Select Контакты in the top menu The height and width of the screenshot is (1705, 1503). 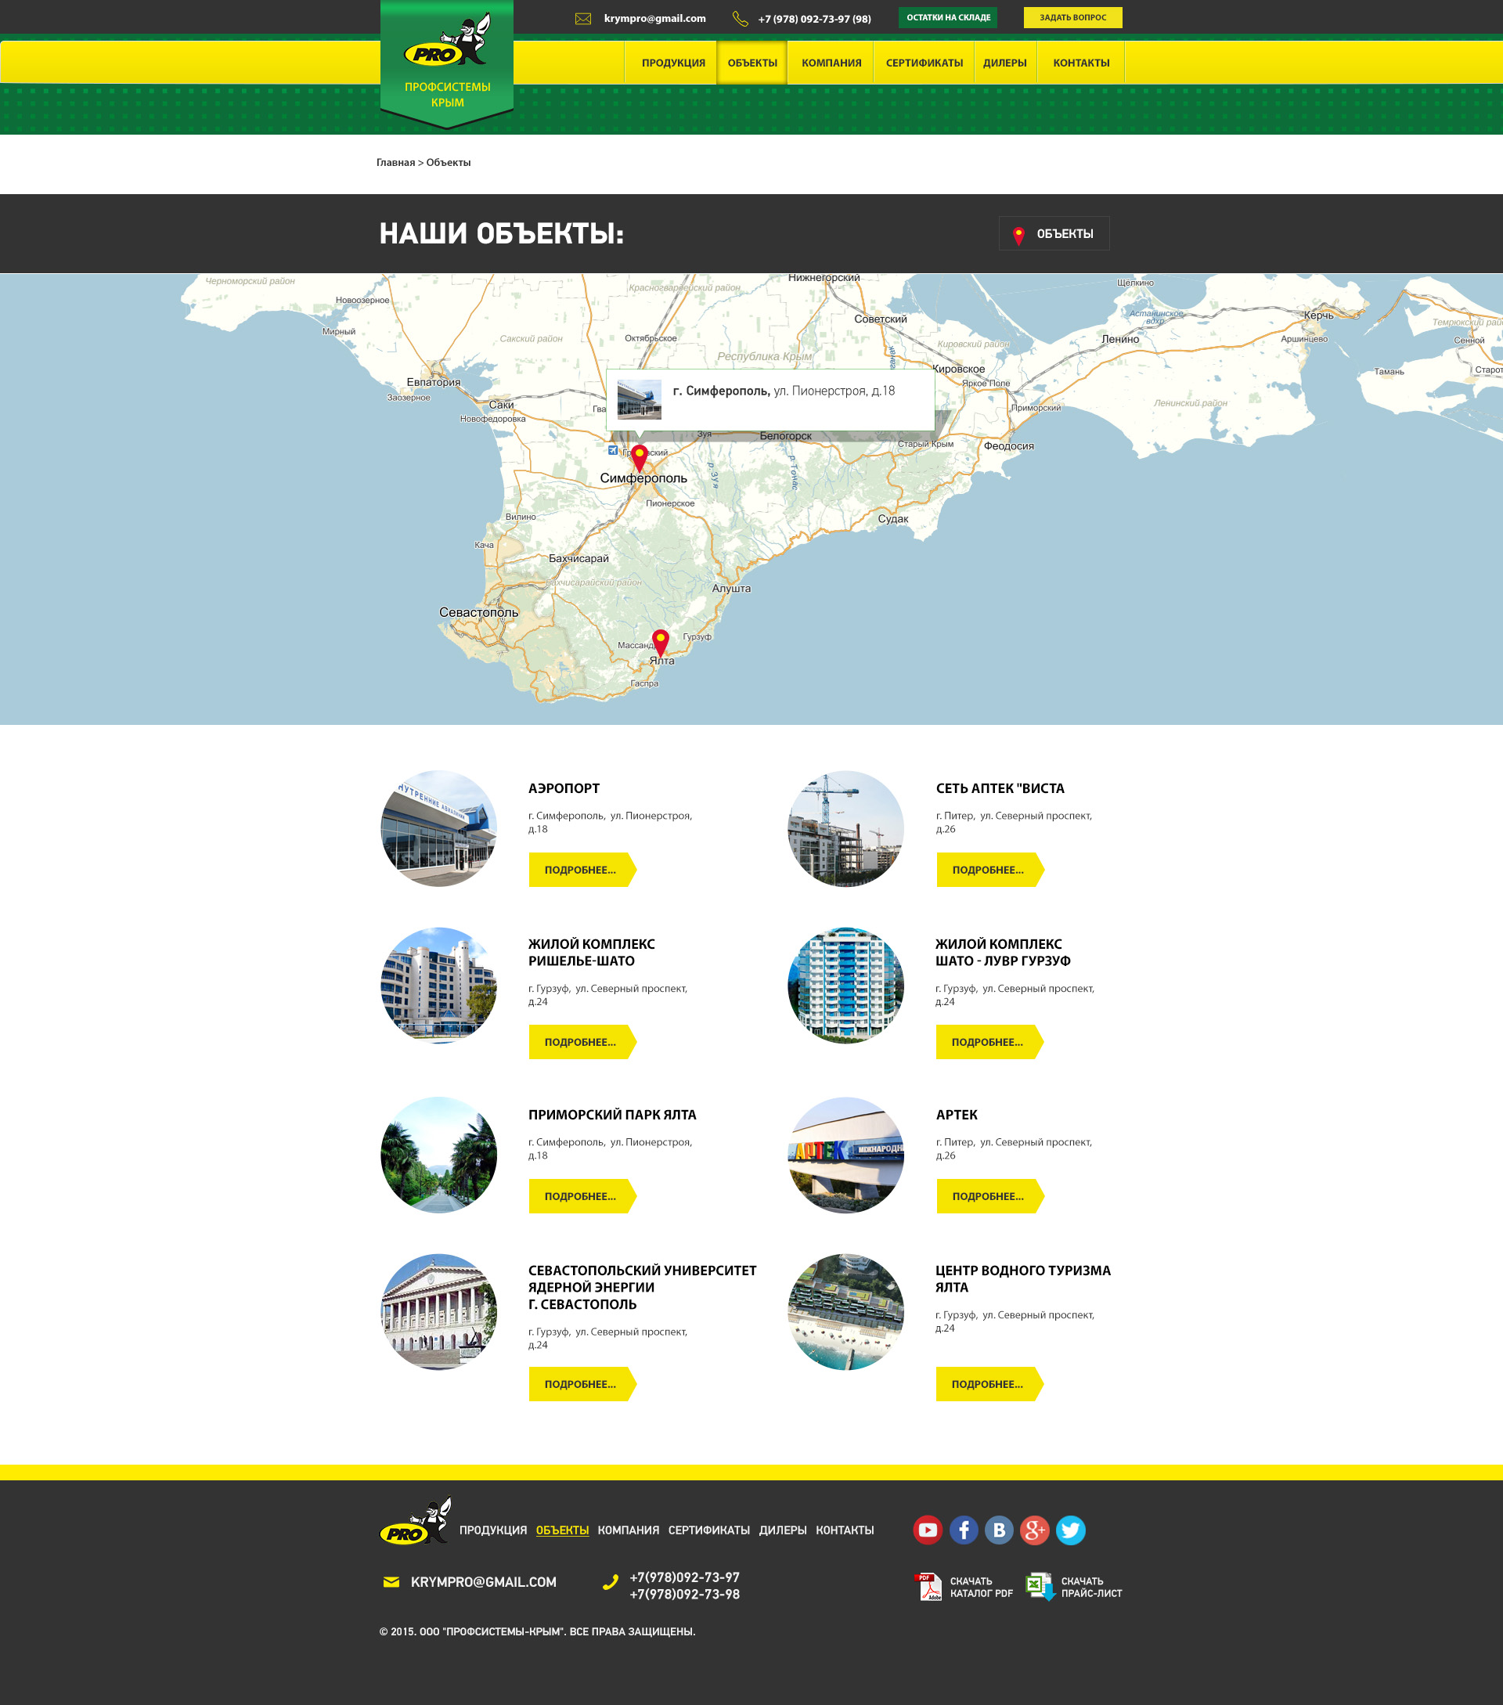[x=1080, y=63]
